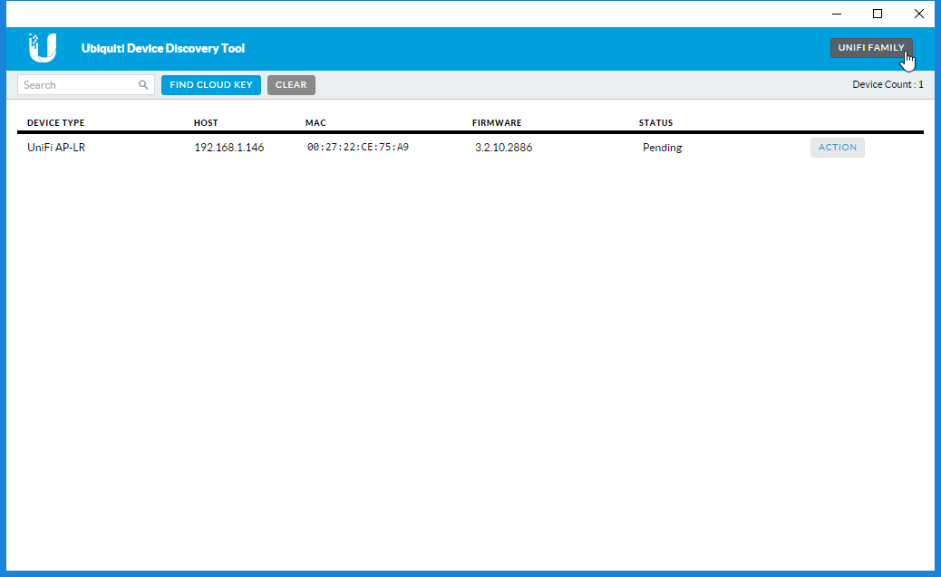The height and width of the screenshot is (577, 941).
Task: Sort by the DEVICE TYPE column header
Action: [x=55, y=123]
